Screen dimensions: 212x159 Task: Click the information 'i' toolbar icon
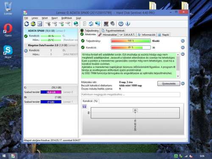[x=128, y=24]
